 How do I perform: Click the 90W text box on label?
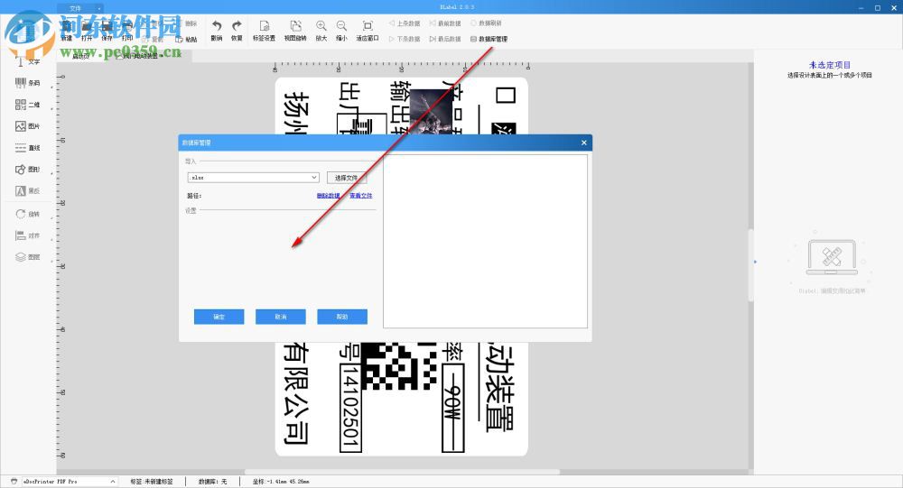tap(452, 407)
